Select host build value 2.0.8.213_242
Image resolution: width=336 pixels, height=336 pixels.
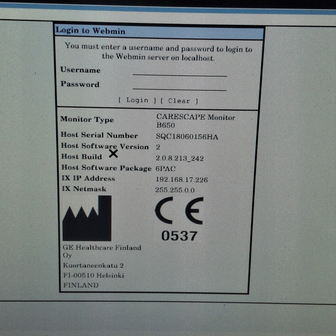tap(180, 157)
